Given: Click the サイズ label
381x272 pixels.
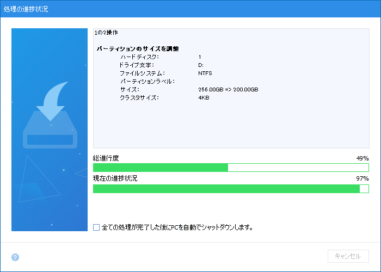Looking at the screenshot, I should (x=130, y=89).
